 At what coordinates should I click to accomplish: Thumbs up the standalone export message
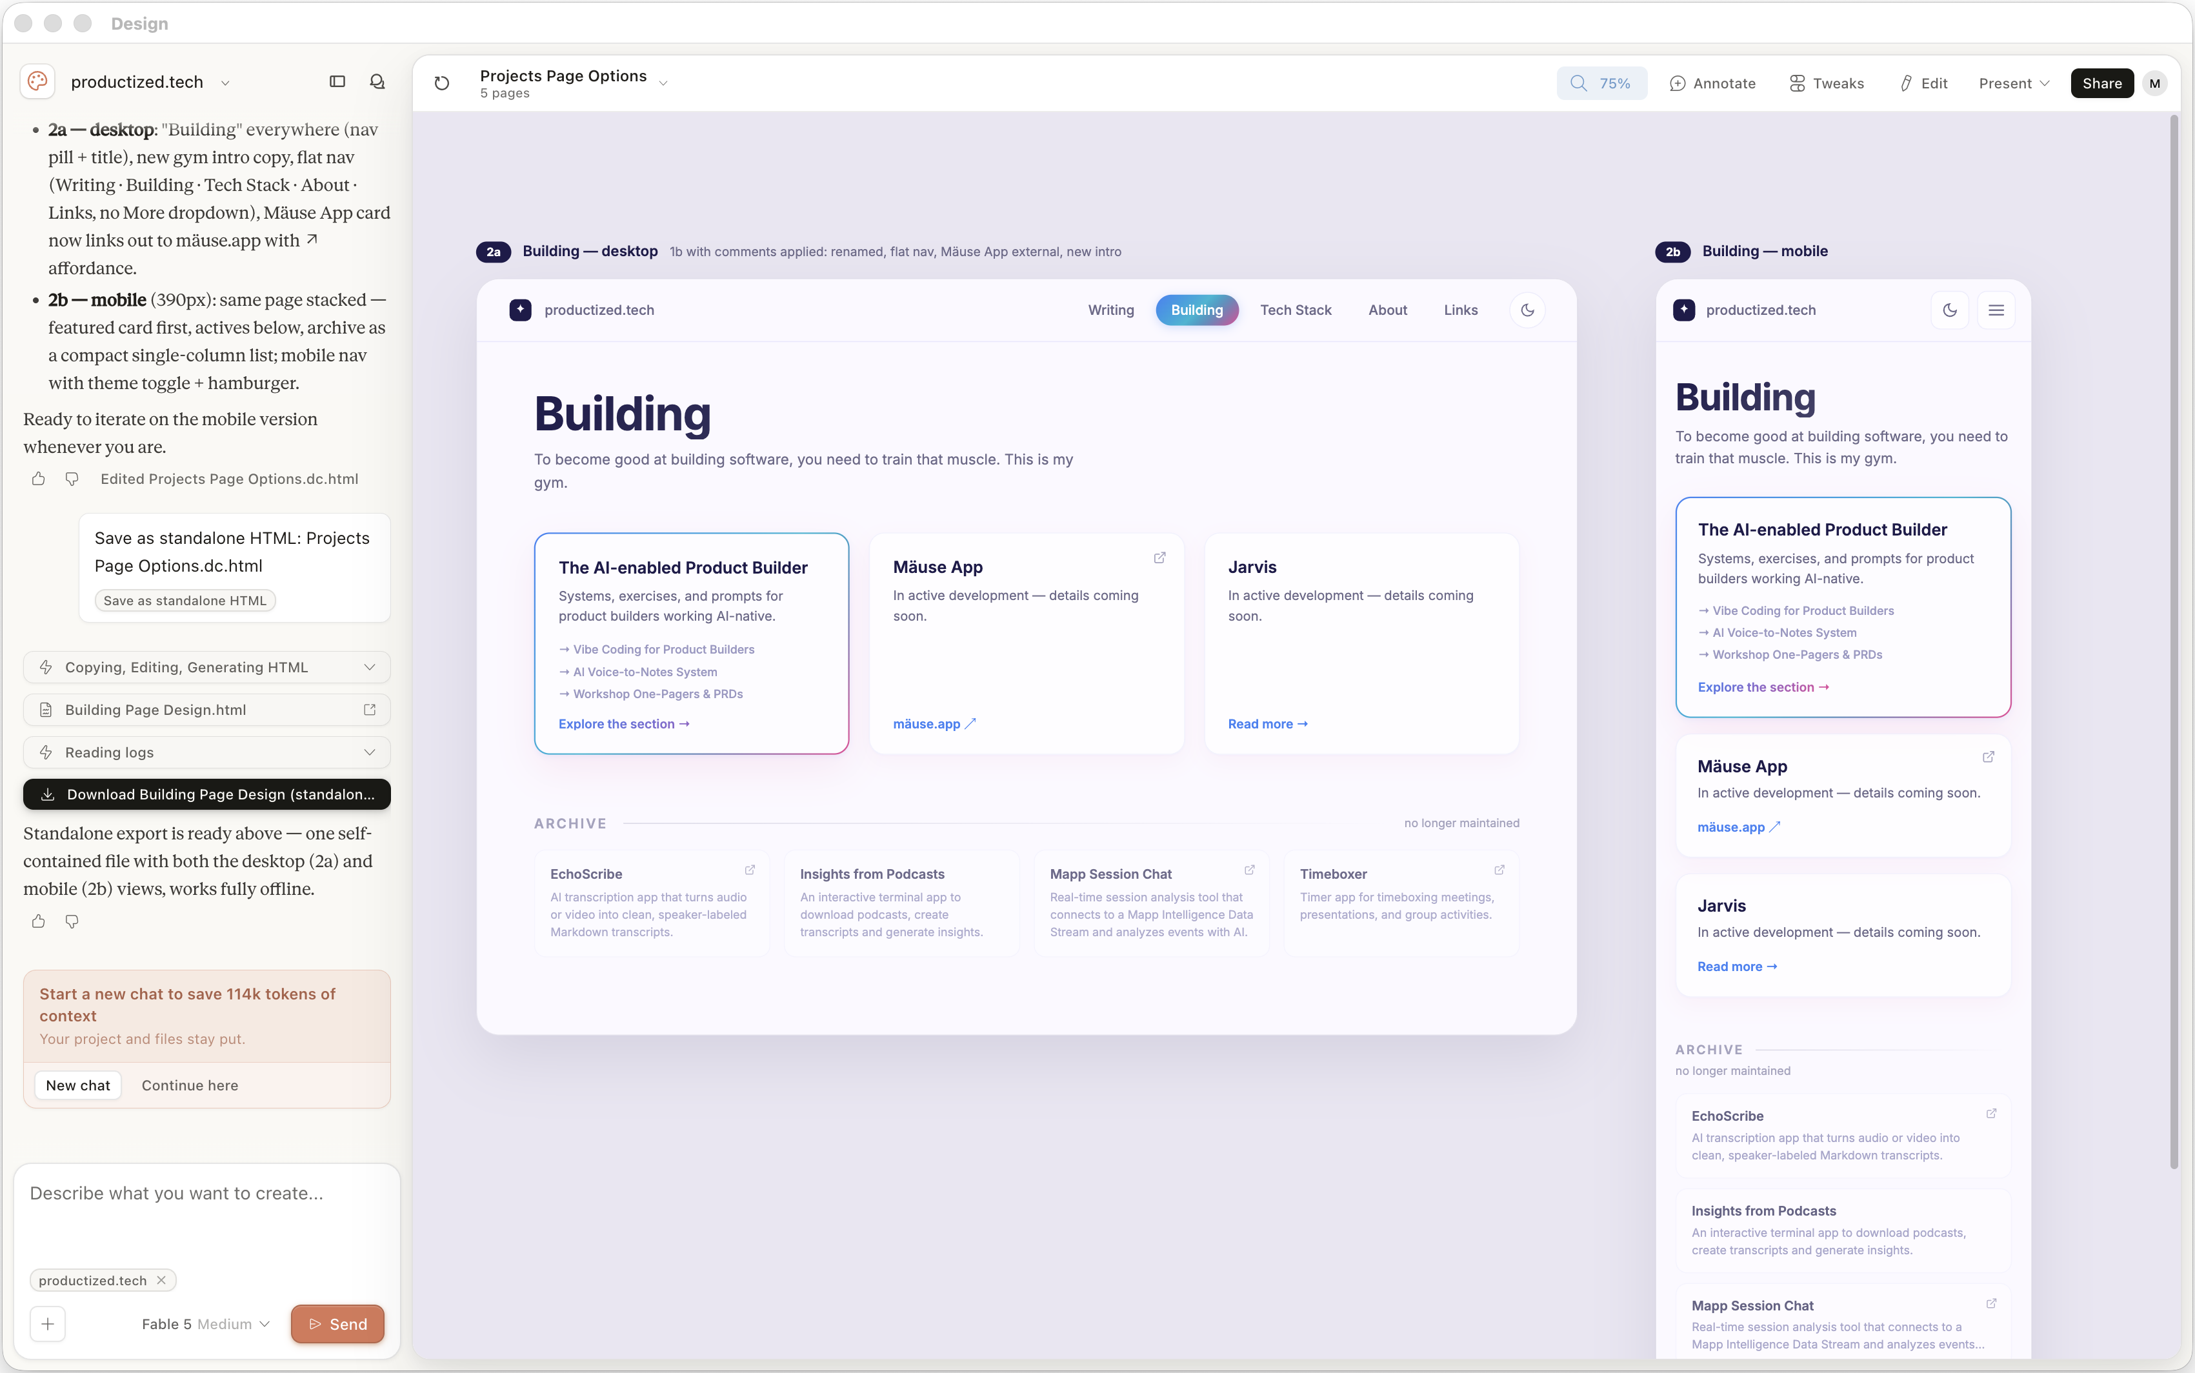click(x=38, y=921)
